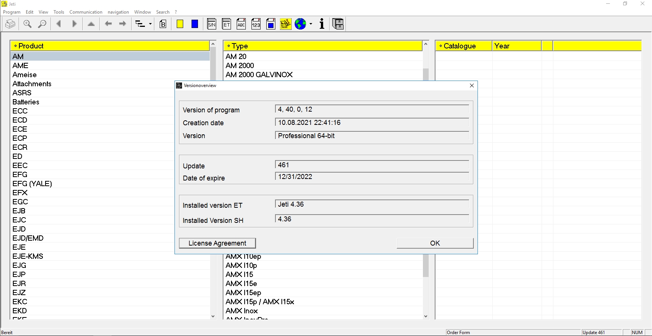This screenshot has height=336, width=652.
Task: Select AMX I15p / AMX I15x type
Action: coord(323,302)
